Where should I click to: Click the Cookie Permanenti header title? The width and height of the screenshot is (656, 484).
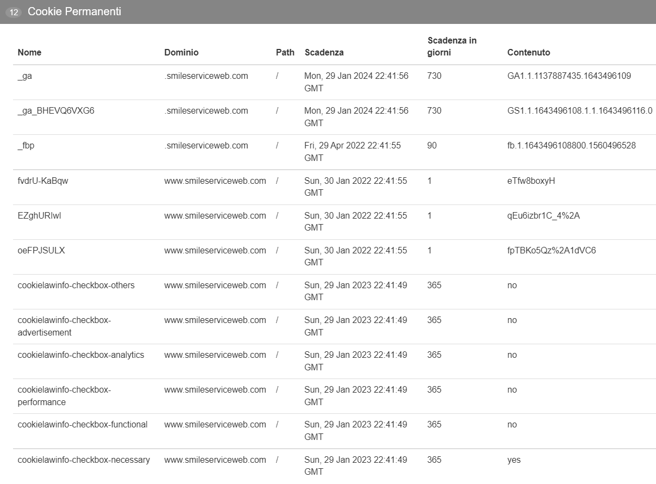point(74,11)
